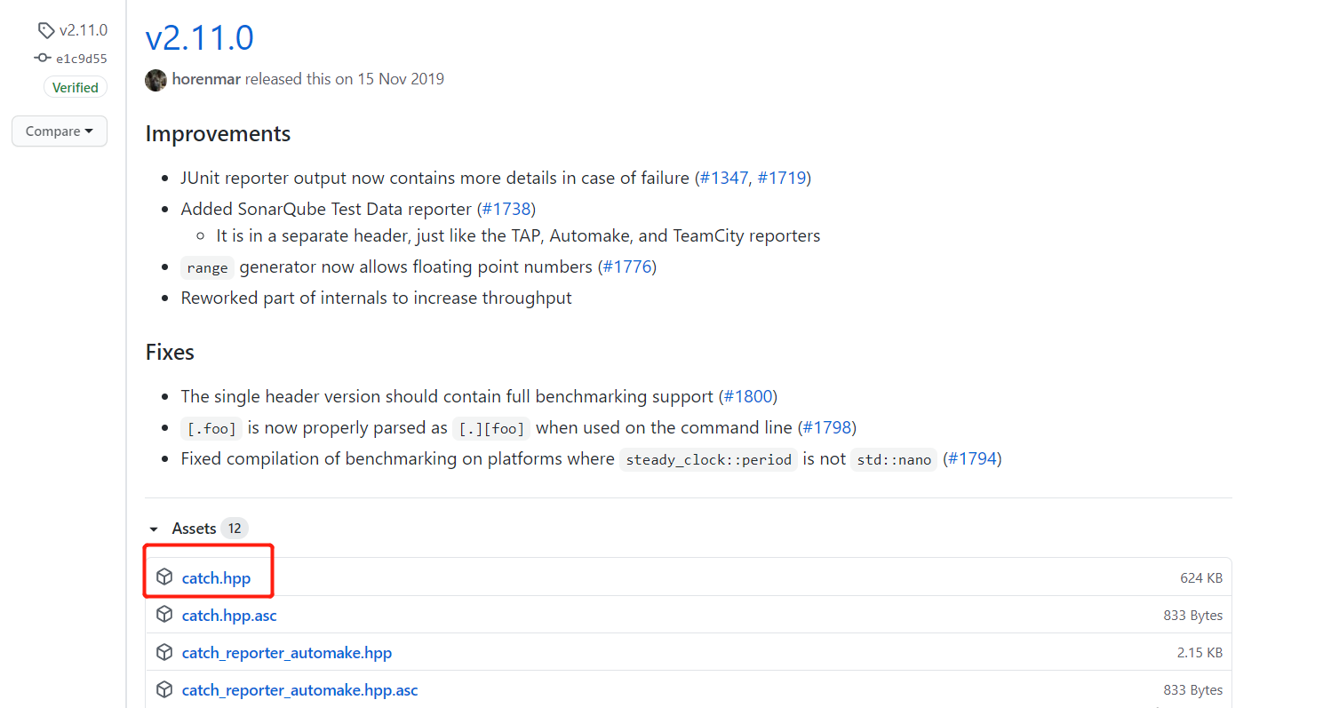
Task: Click horenmar's avatar image
Action: click(x=155, y=79)
